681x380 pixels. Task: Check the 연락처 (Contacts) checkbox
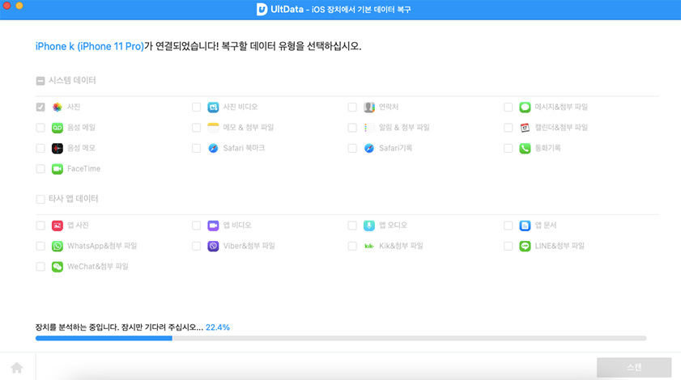pyautogui.click(x=352, y=107)
